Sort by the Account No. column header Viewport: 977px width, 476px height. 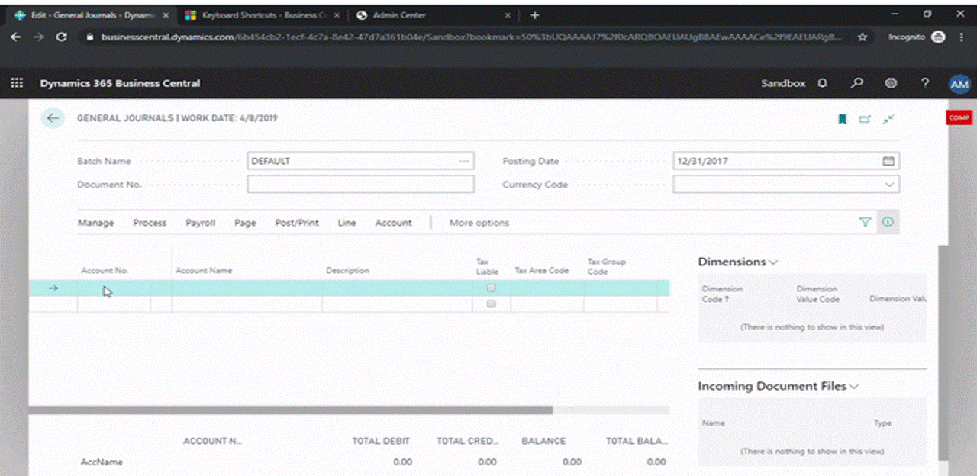click(x=105, y=271)
